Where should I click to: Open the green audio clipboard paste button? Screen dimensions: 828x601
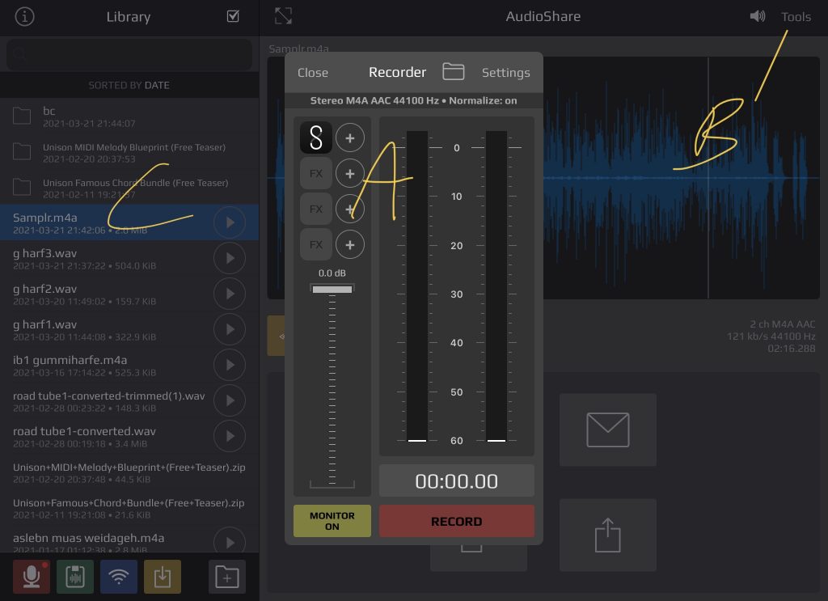75,576
